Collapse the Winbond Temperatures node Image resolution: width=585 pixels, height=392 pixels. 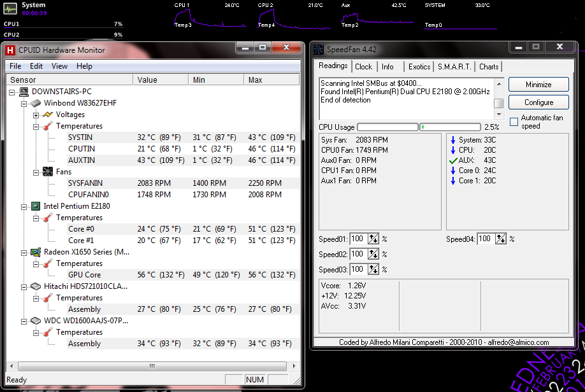36,127
